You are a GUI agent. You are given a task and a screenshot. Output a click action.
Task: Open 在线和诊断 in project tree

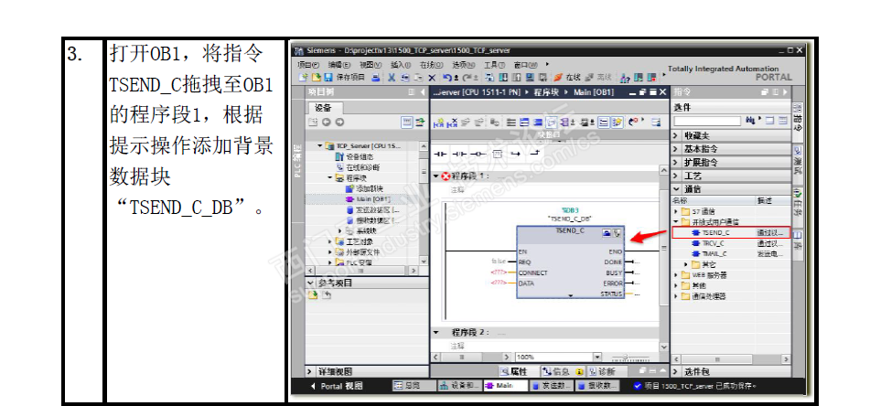359,167
